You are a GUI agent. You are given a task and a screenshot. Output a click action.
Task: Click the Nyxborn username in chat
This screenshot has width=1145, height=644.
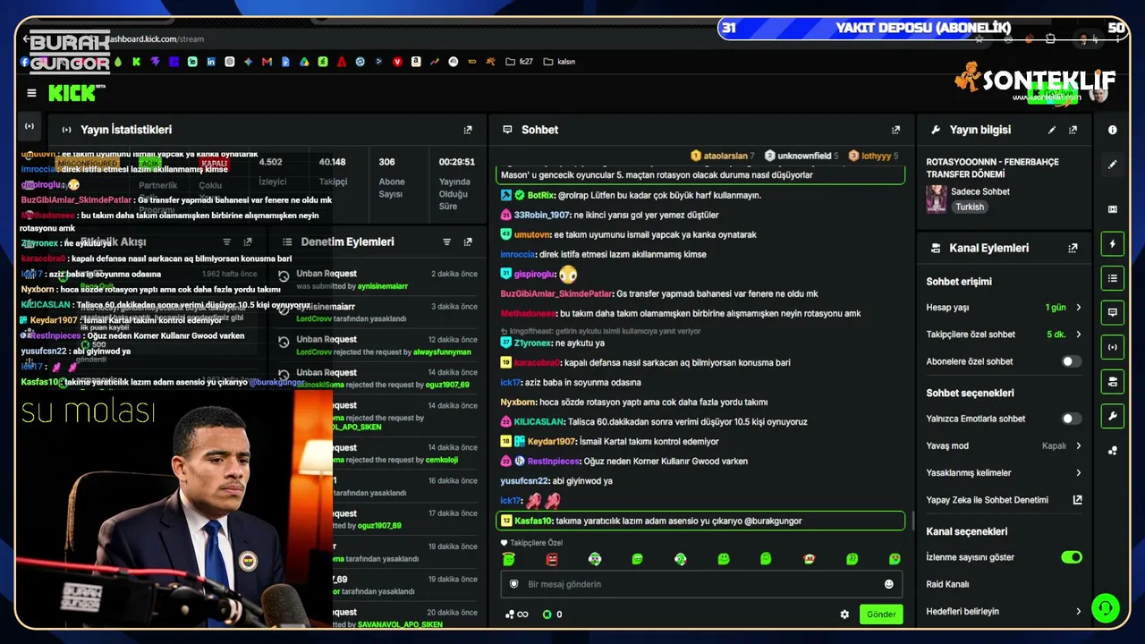point(518,402)
